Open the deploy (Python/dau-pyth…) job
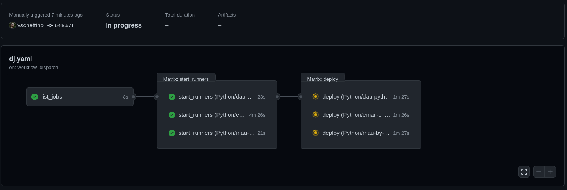 point(356,97)
